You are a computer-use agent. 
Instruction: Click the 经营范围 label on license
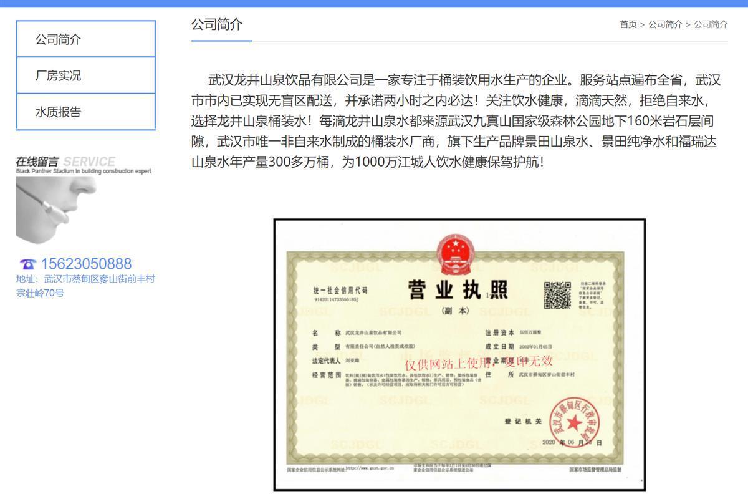coord(327,375)
